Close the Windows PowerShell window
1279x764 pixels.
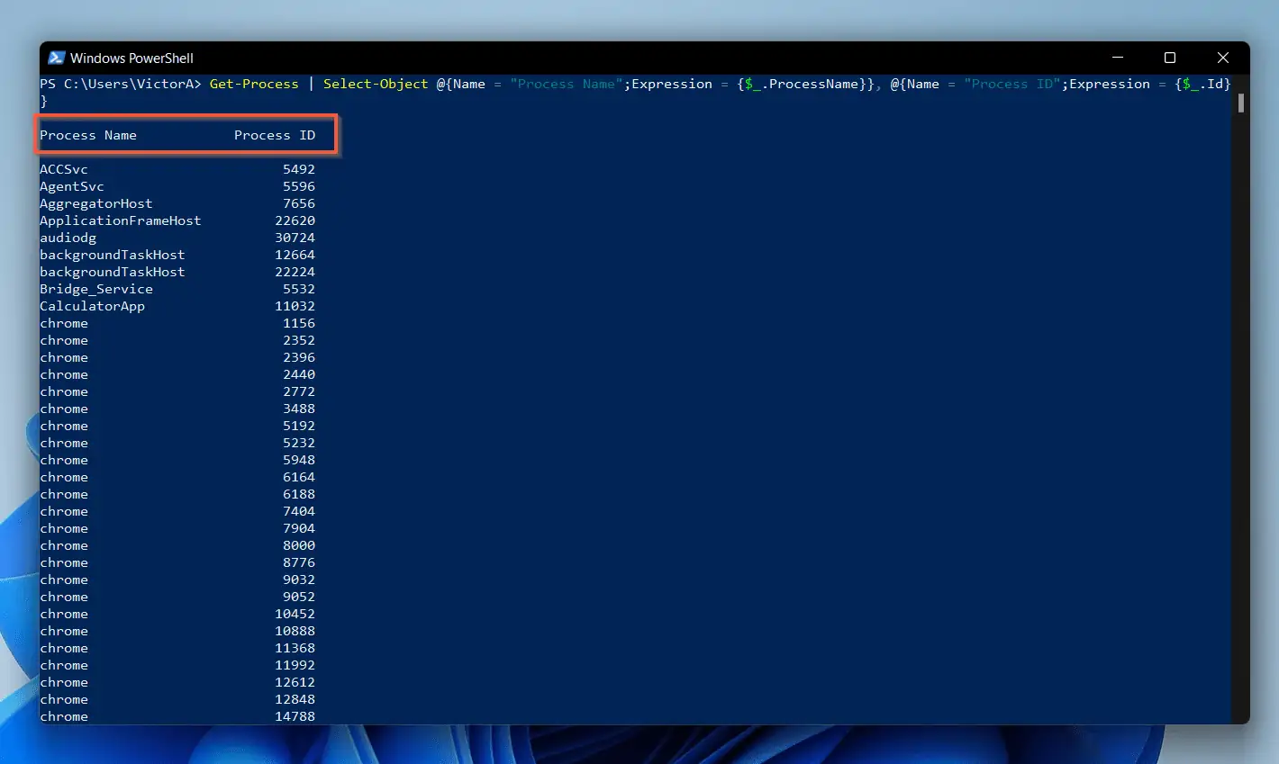tap(1222, 58)
